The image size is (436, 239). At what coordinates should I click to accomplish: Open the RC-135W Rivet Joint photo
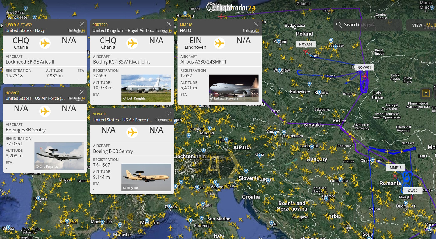point(146,88)
